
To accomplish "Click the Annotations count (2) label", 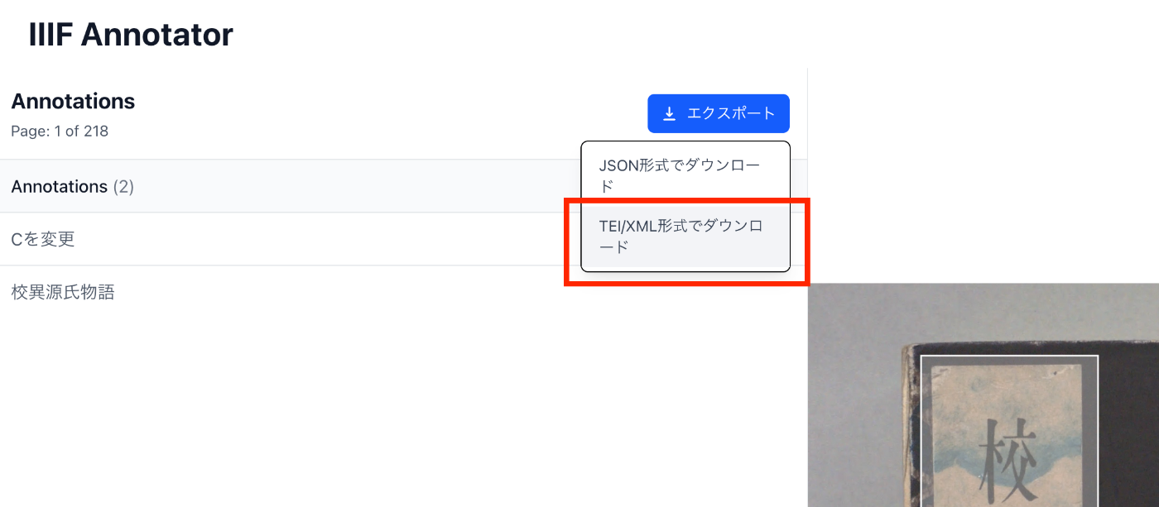I will [x=126, y=186].
